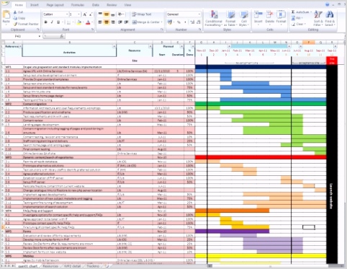Toggle Italic formatting
Image resolution: width=347 pixels, height=269 pixels.
coord(52,22)
